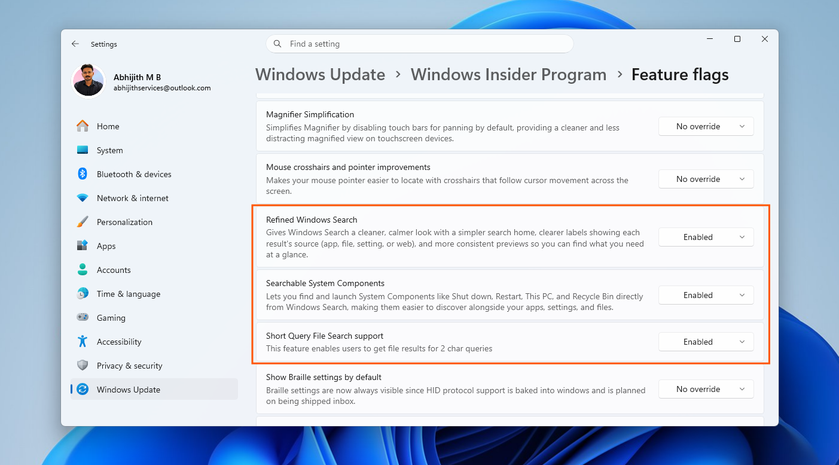Select Time & language in sidebar
This screenshot has width=839, height=465.
(x=154, y=294)
